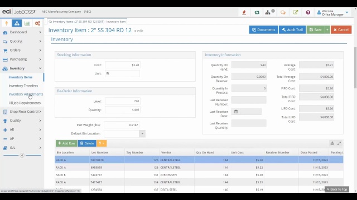This screenshot has height=200, width=357.
Task: Open the Default Bin Location dropdown
Action: pos(142,133)
